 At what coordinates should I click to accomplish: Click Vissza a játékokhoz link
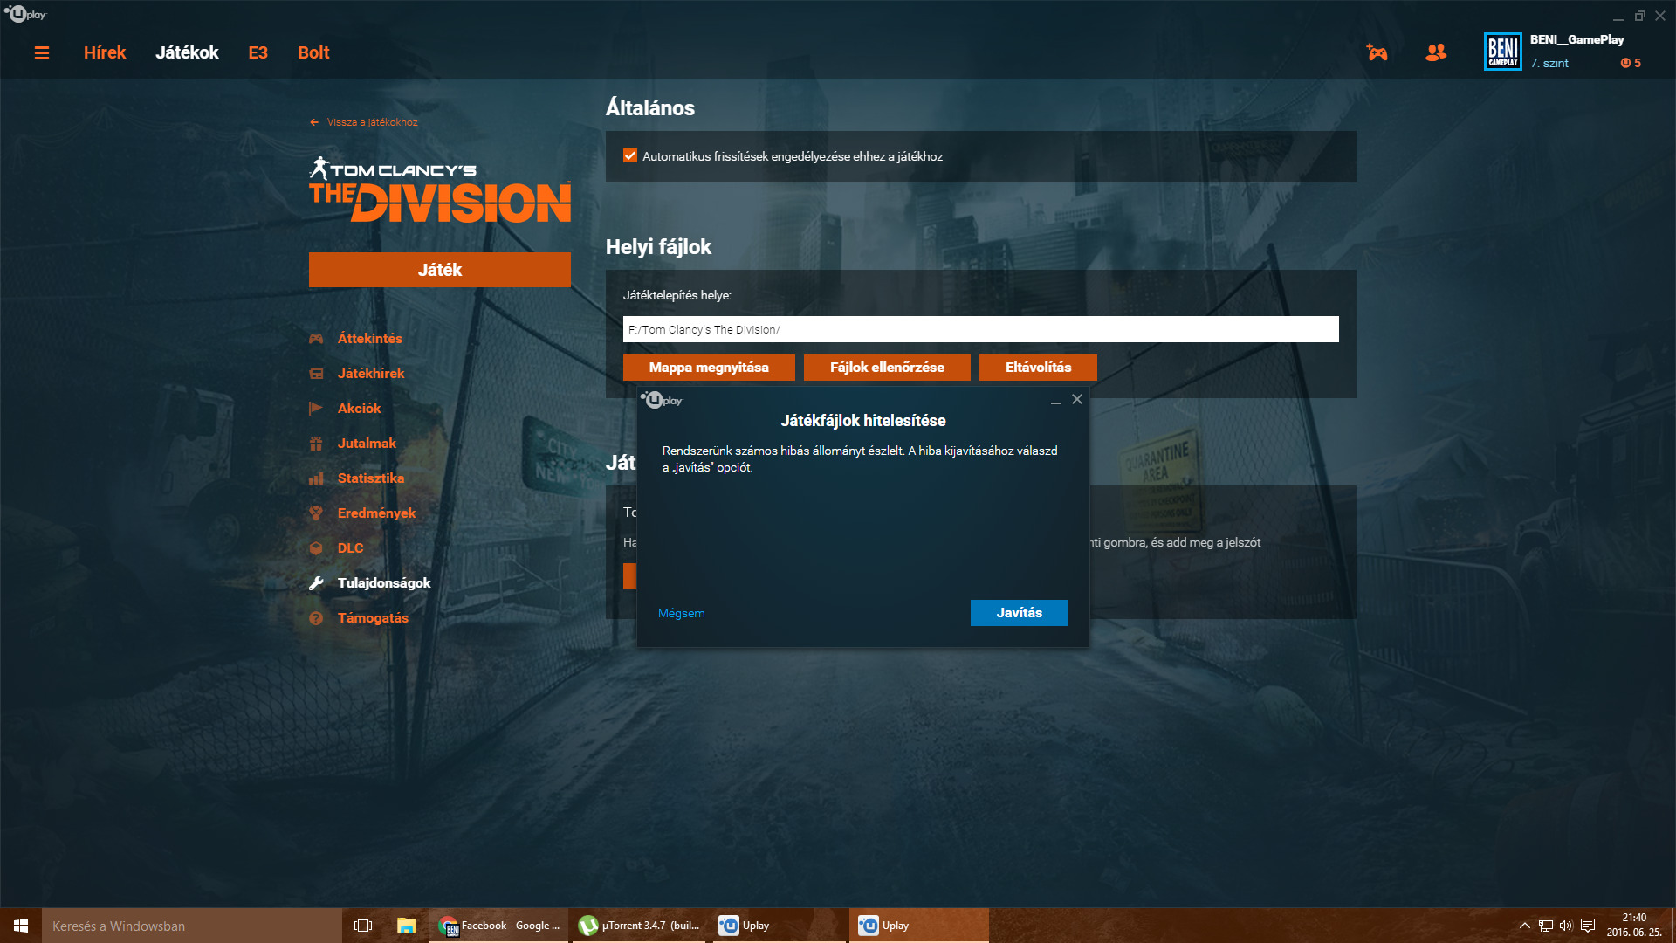click(372, 122)
